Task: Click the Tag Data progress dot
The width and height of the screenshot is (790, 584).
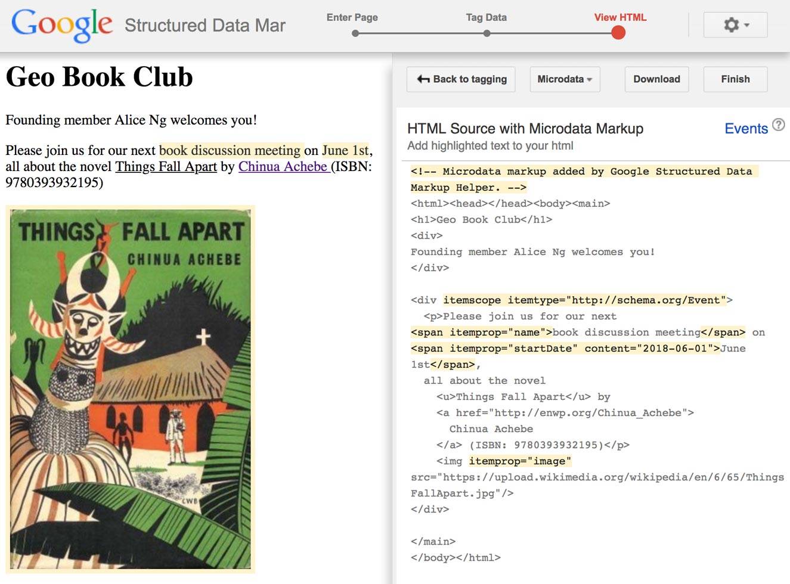Action: tap(487, 33)
